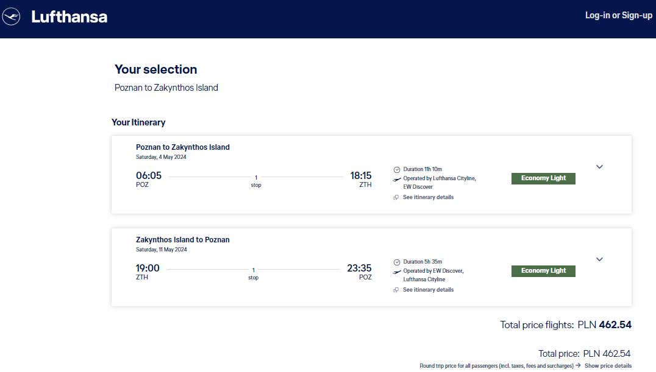This screenshot has height=372, width=656.
Task: Click the details icon for the outbound itinerary
Action: coord(396,197)
